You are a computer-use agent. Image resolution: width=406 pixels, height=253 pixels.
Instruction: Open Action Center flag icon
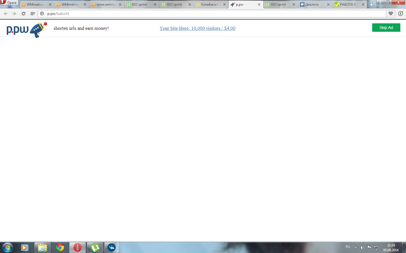[369, 248]
